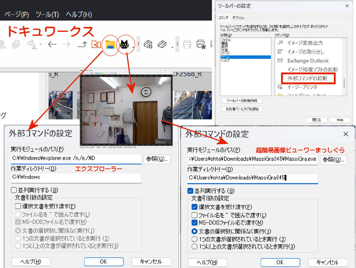Click the greyed stamp icon at toolbar start
This screenshot has width=356, height=268.
[x=3, y=44]
